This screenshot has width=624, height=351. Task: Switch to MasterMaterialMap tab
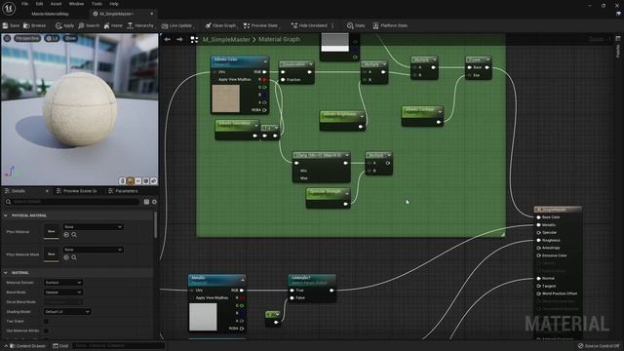pyautogui.click(x=50, y=14)
